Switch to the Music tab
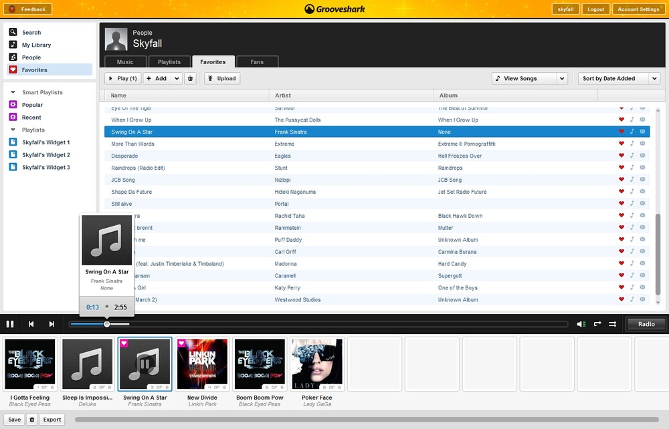Image resolution: width=669 pixels, height=429 pixels. [126, 61]
